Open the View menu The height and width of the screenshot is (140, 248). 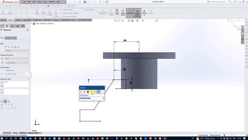point(34,2)
